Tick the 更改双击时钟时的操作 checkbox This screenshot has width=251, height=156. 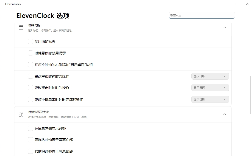30,88
